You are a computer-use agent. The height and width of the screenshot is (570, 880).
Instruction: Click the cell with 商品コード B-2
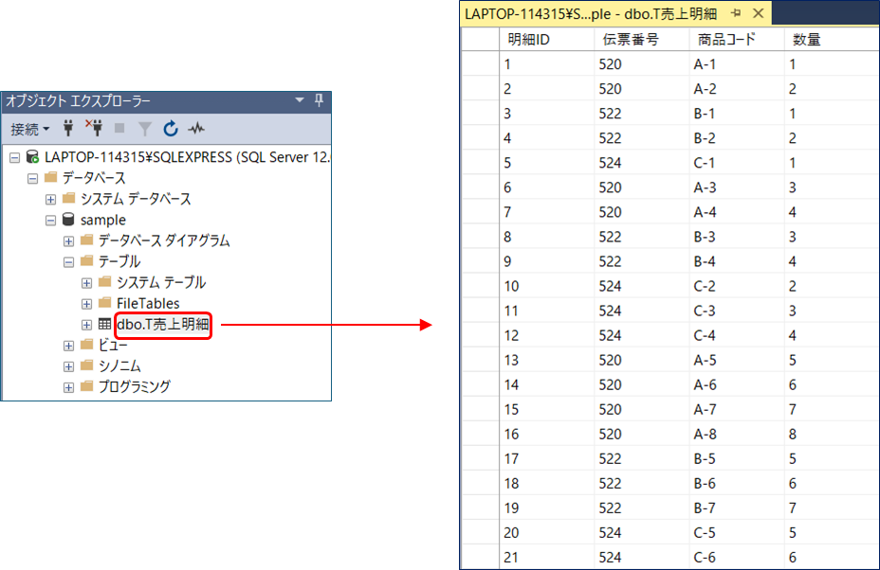tap(736, 138)
